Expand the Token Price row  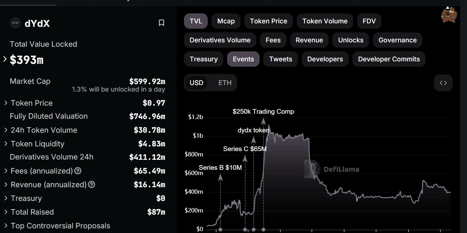(6, 103)
